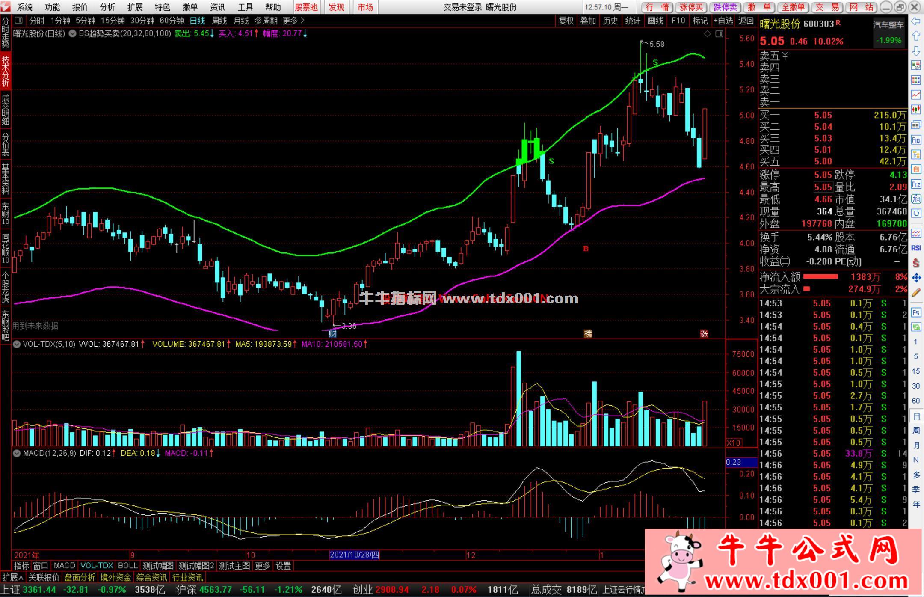924x597 pixels.
Task: Click the 行情 button in title bar
Action: pos(657,7)
